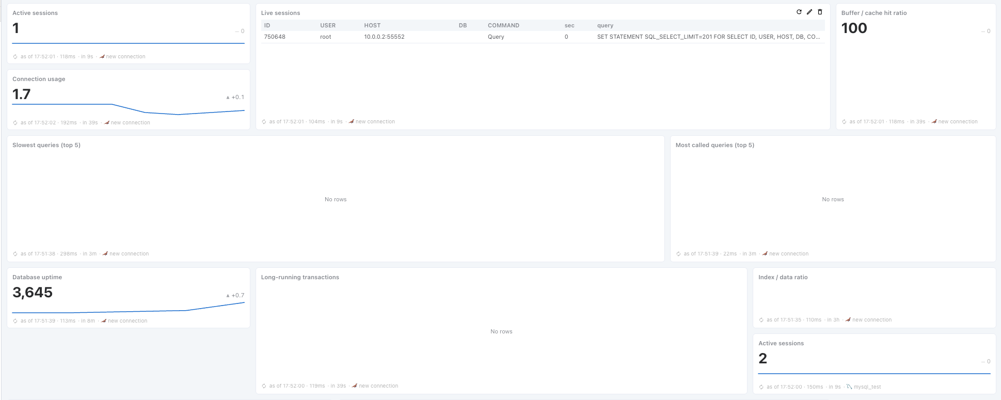Sort Live sessions table by HOST column
The width and height of the screenshot is (1001, 400).
tap(372, 25)
